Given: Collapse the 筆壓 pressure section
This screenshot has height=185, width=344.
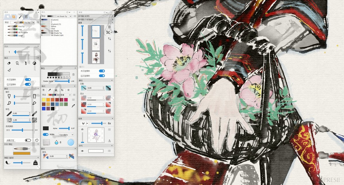Looking at the screenshot, I should pyautogui.click(x=38, y=157).
